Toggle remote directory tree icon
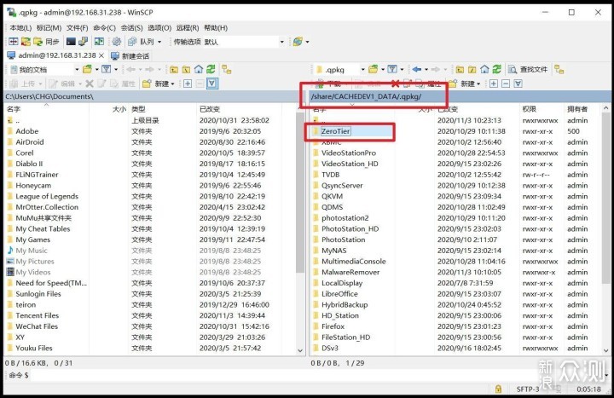The width and height of the screenshot is (614, 398). tap(559, 70)
